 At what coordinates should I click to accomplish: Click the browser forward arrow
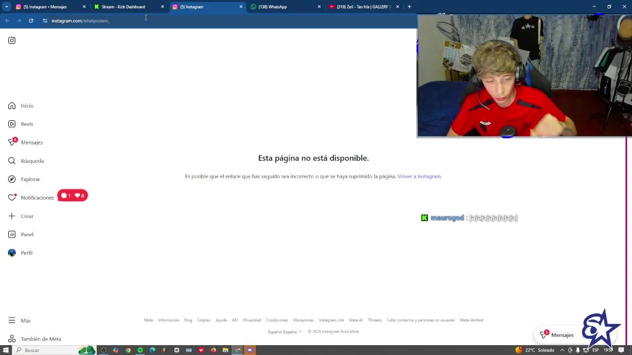(19, 21)
